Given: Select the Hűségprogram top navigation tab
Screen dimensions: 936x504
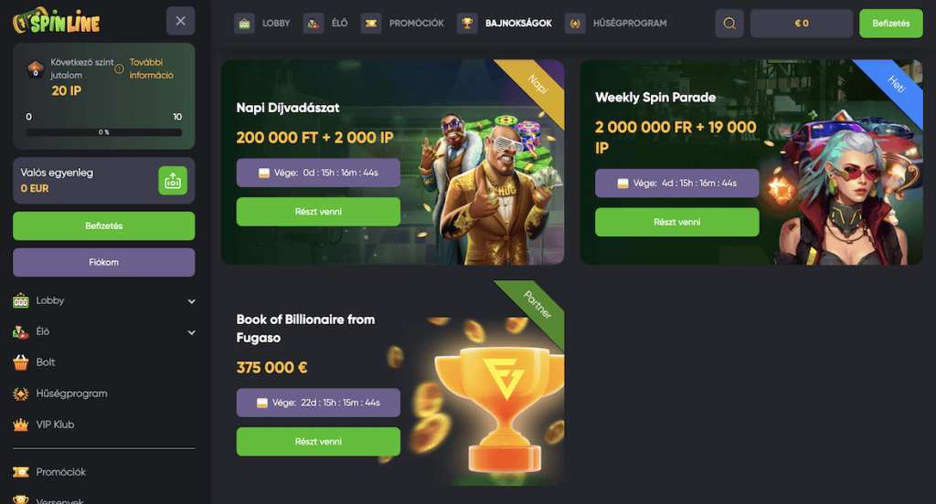Looking at the screenshot, I should (x=616, y=23).
